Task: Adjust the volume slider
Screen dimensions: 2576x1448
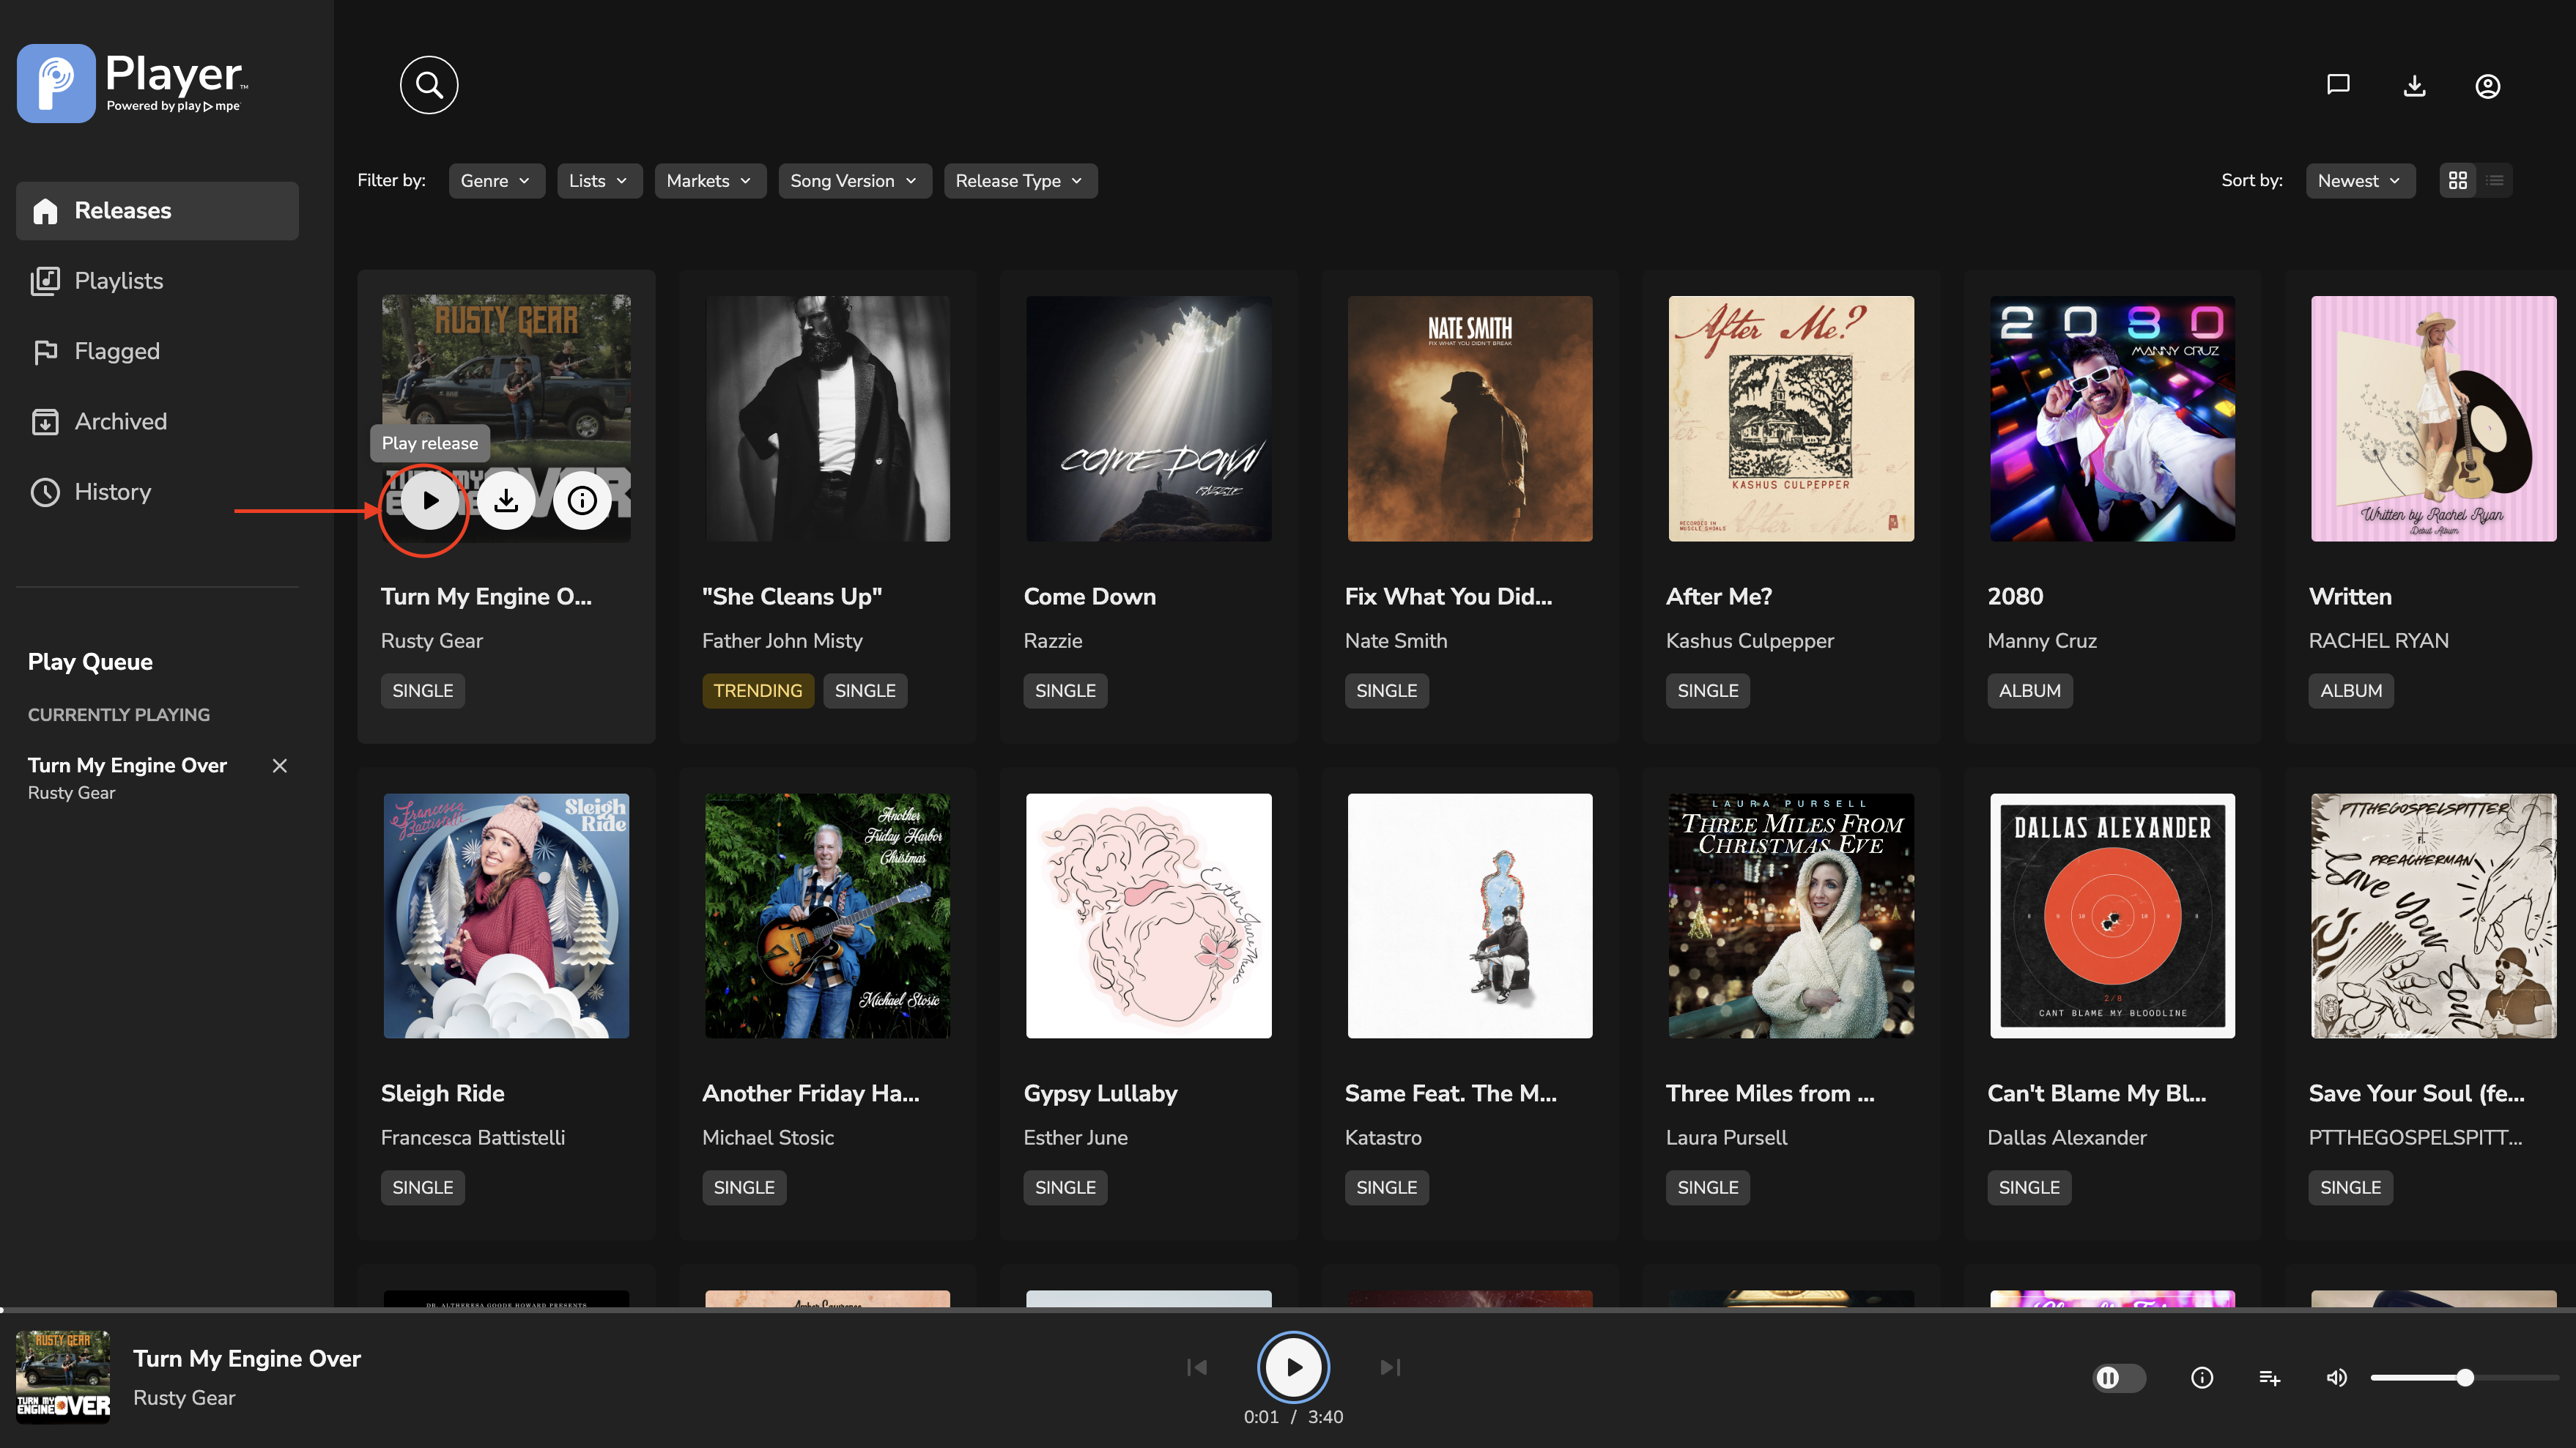Action: (2464, 1378)
